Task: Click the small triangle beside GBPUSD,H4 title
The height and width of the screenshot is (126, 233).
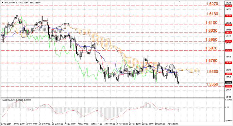Action: tap(2, 2)
